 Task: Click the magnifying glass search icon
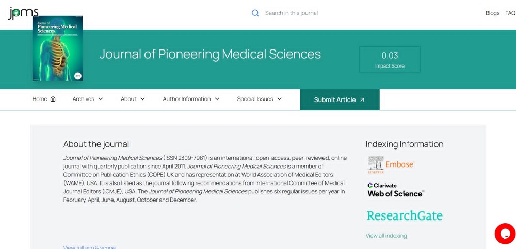(x=255, y=13)
